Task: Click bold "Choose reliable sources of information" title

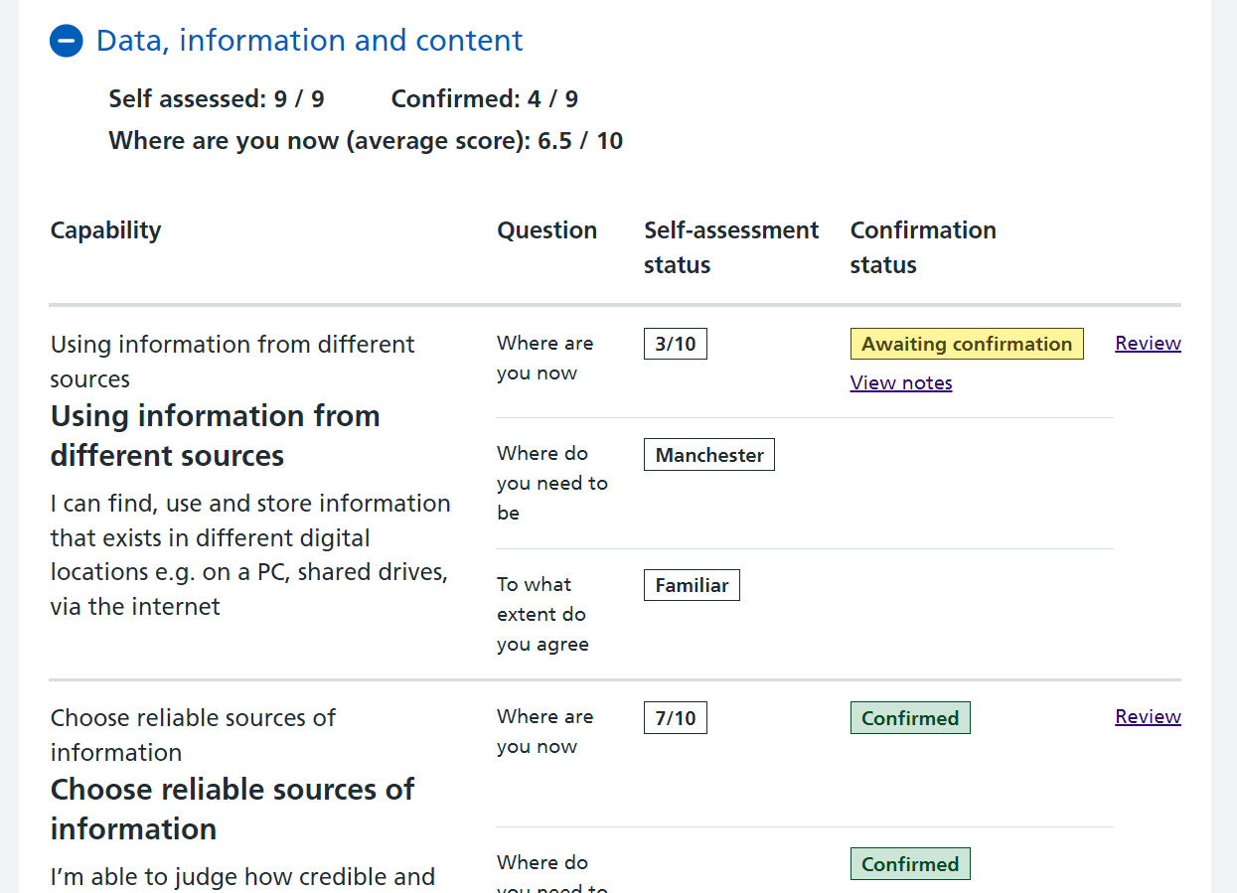Action: click(x=232, y=810)
